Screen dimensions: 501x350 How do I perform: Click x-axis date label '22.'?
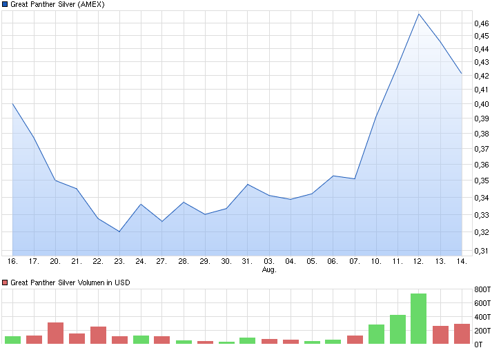pos(98,261)
